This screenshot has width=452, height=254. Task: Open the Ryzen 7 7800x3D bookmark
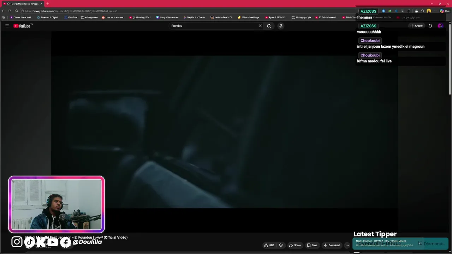coord(276,17)
